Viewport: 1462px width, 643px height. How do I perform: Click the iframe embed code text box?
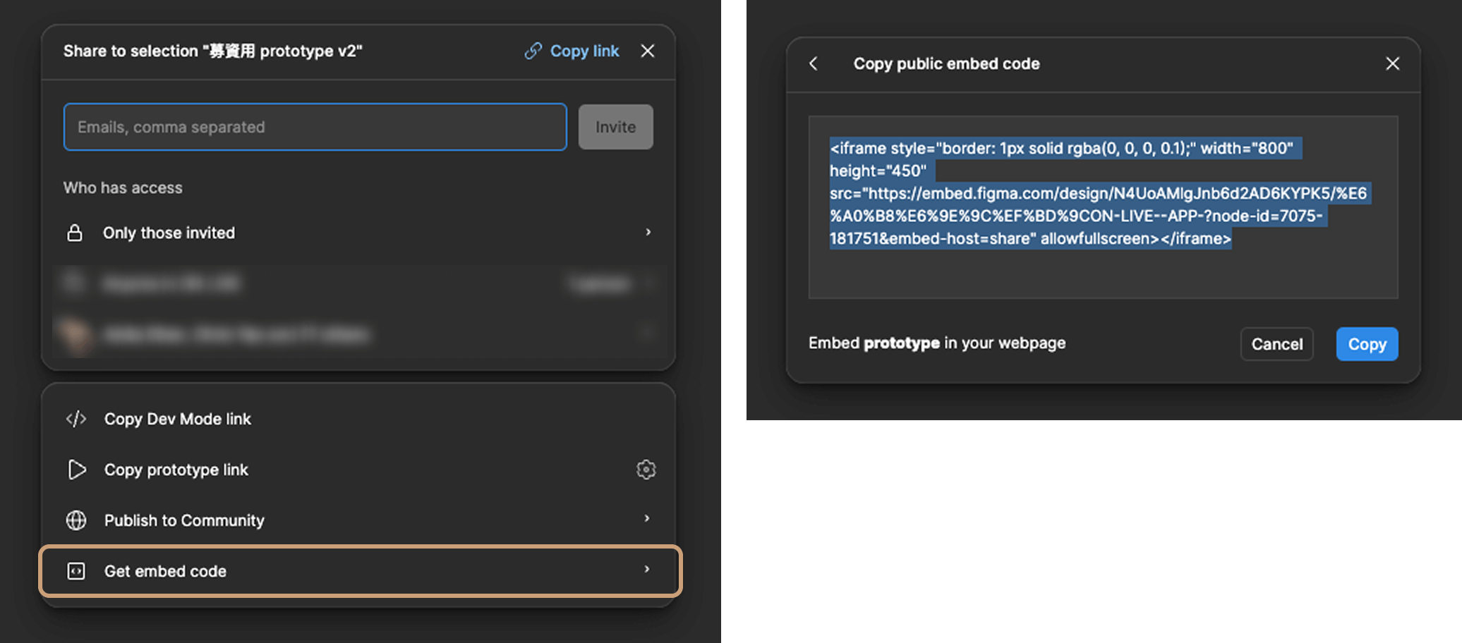[1104, 207]
